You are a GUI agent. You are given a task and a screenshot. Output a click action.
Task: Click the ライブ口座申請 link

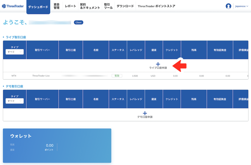(x=158, y=68)
